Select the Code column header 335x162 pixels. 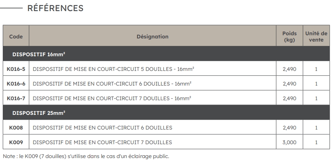pyautogui.click(x=16, y=36)
